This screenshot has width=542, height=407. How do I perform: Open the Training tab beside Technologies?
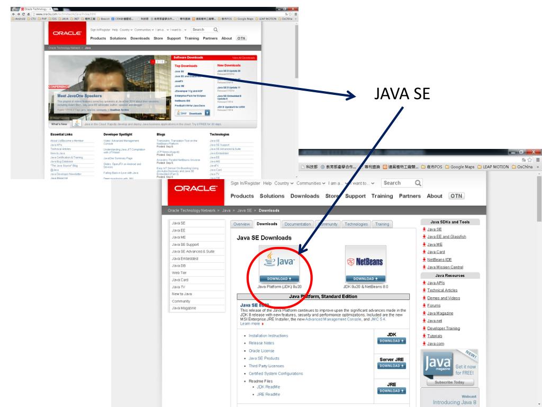pos(382,224)
